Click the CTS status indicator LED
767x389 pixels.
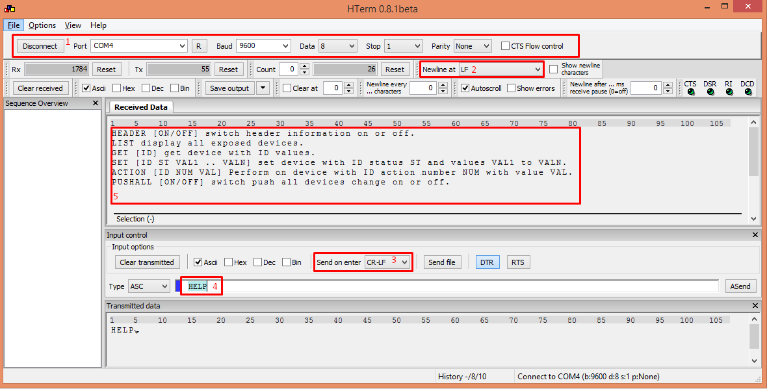690,92
